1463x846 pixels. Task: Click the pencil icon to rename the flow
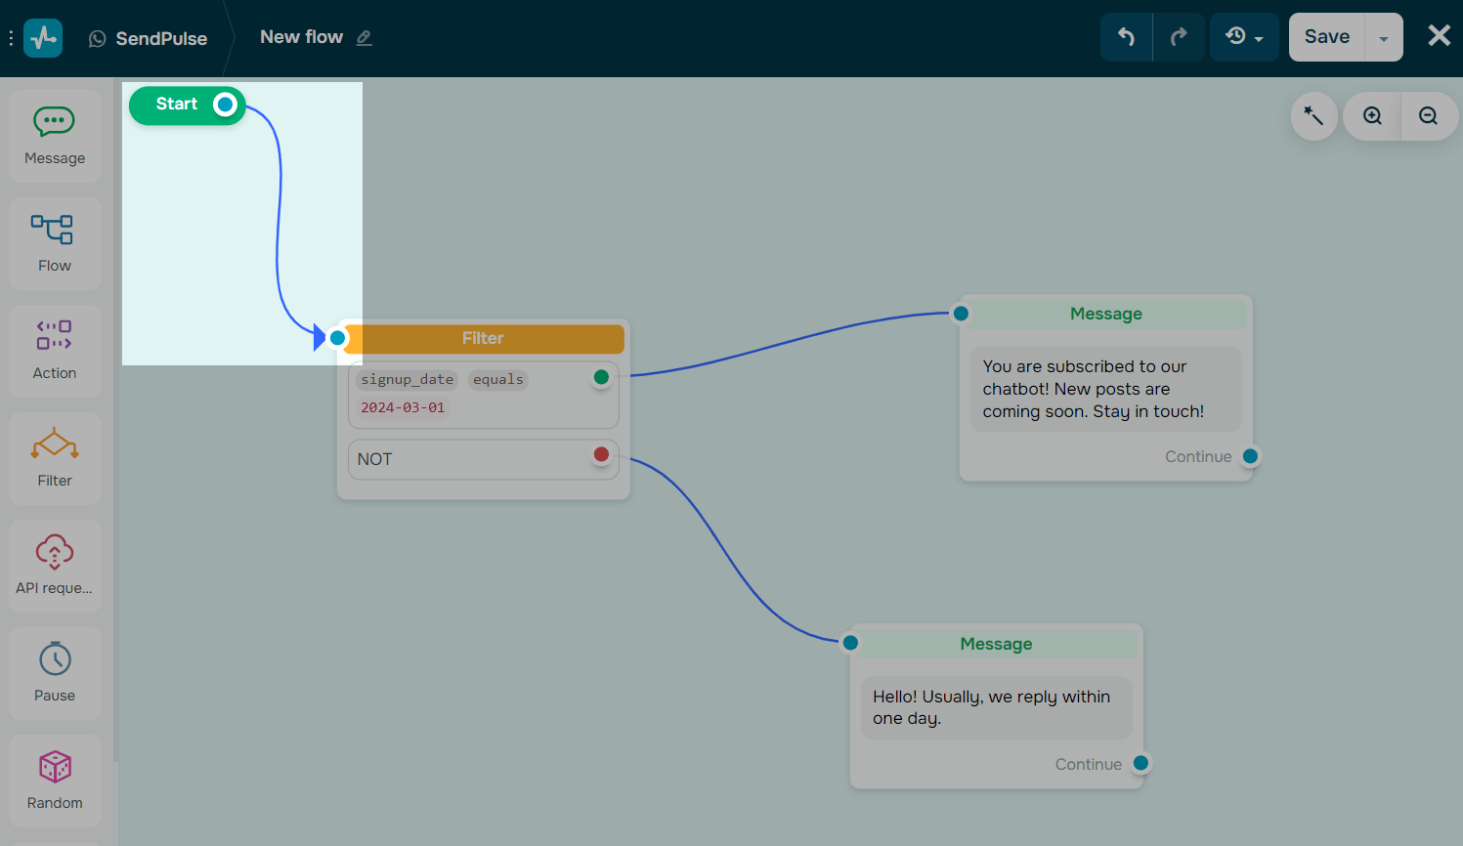(364, 37)
